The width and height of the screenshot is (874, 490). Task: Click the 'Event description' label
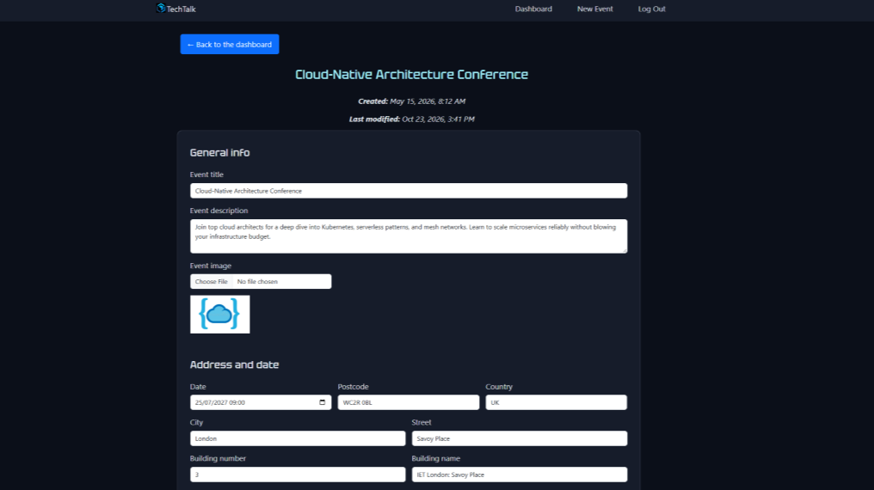coord(218,211)
